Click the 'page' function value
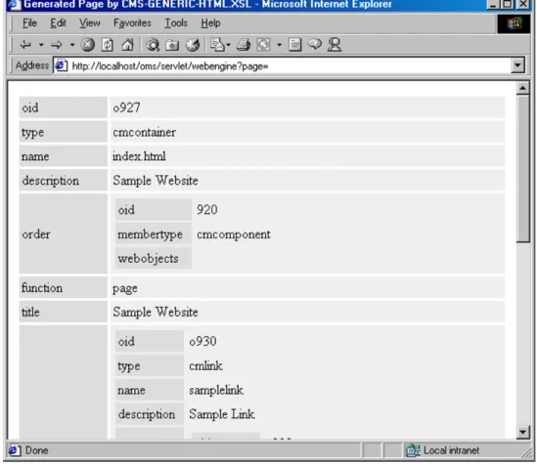This screenshot has height=464, width=537. [x=125, y=288]
